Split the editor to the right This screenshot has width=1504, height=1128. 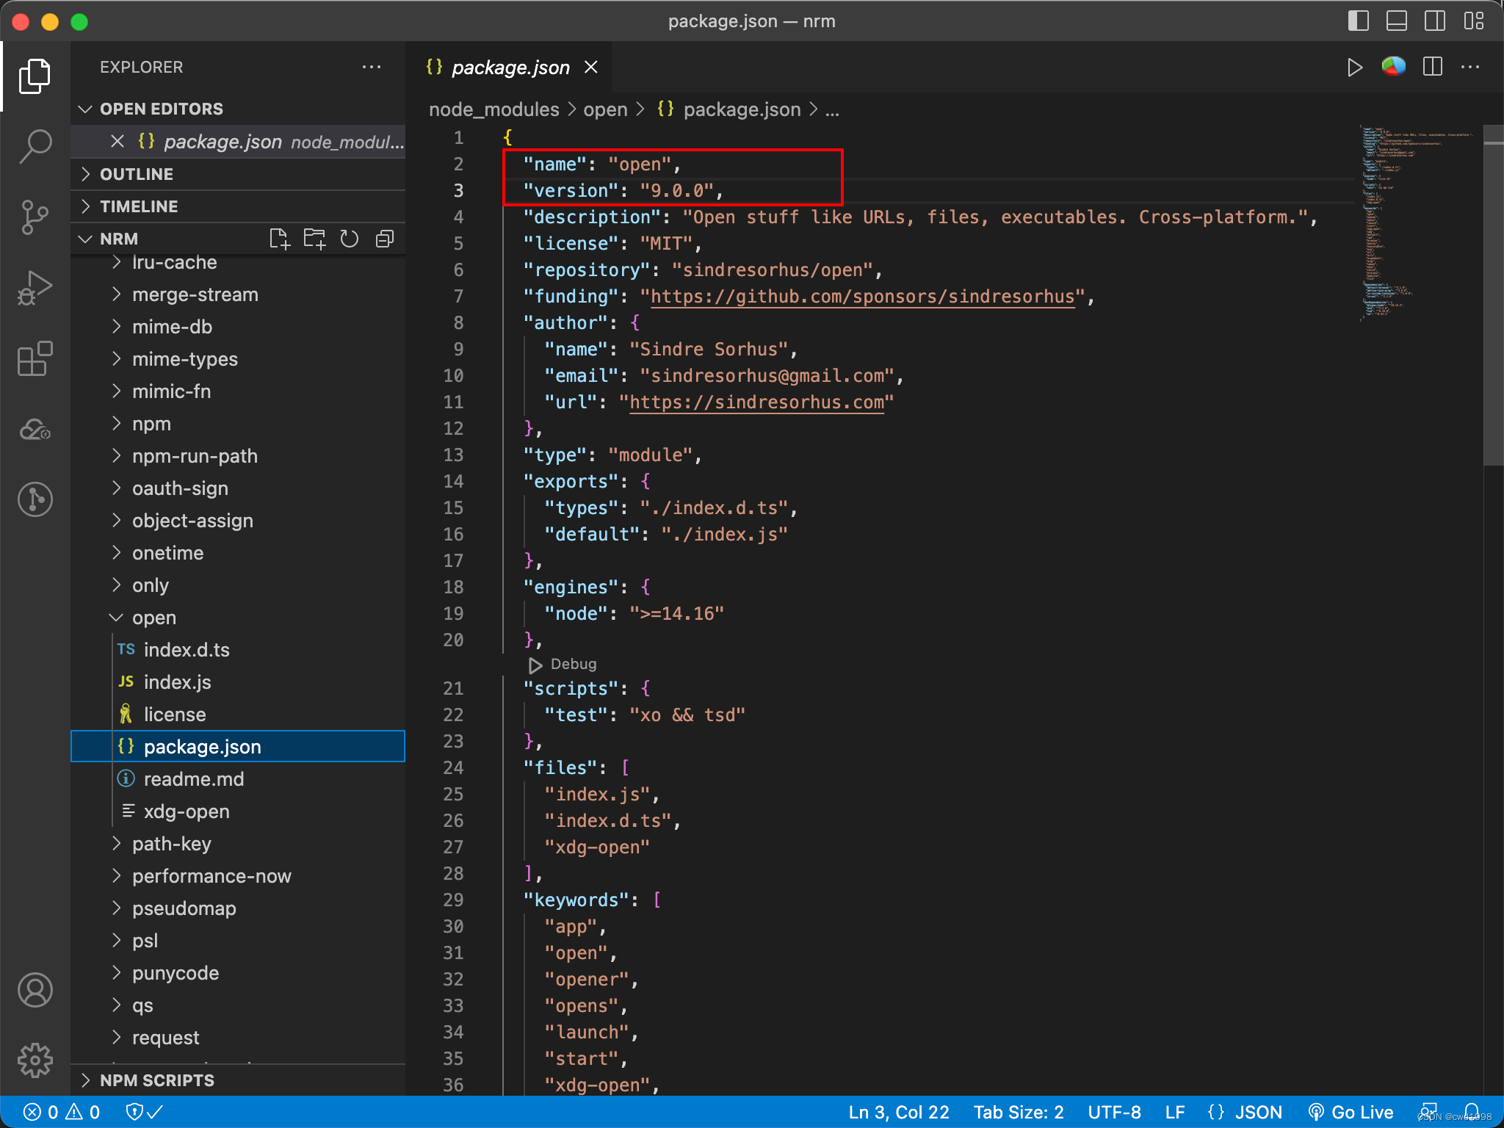click(x=1432, y=67)
